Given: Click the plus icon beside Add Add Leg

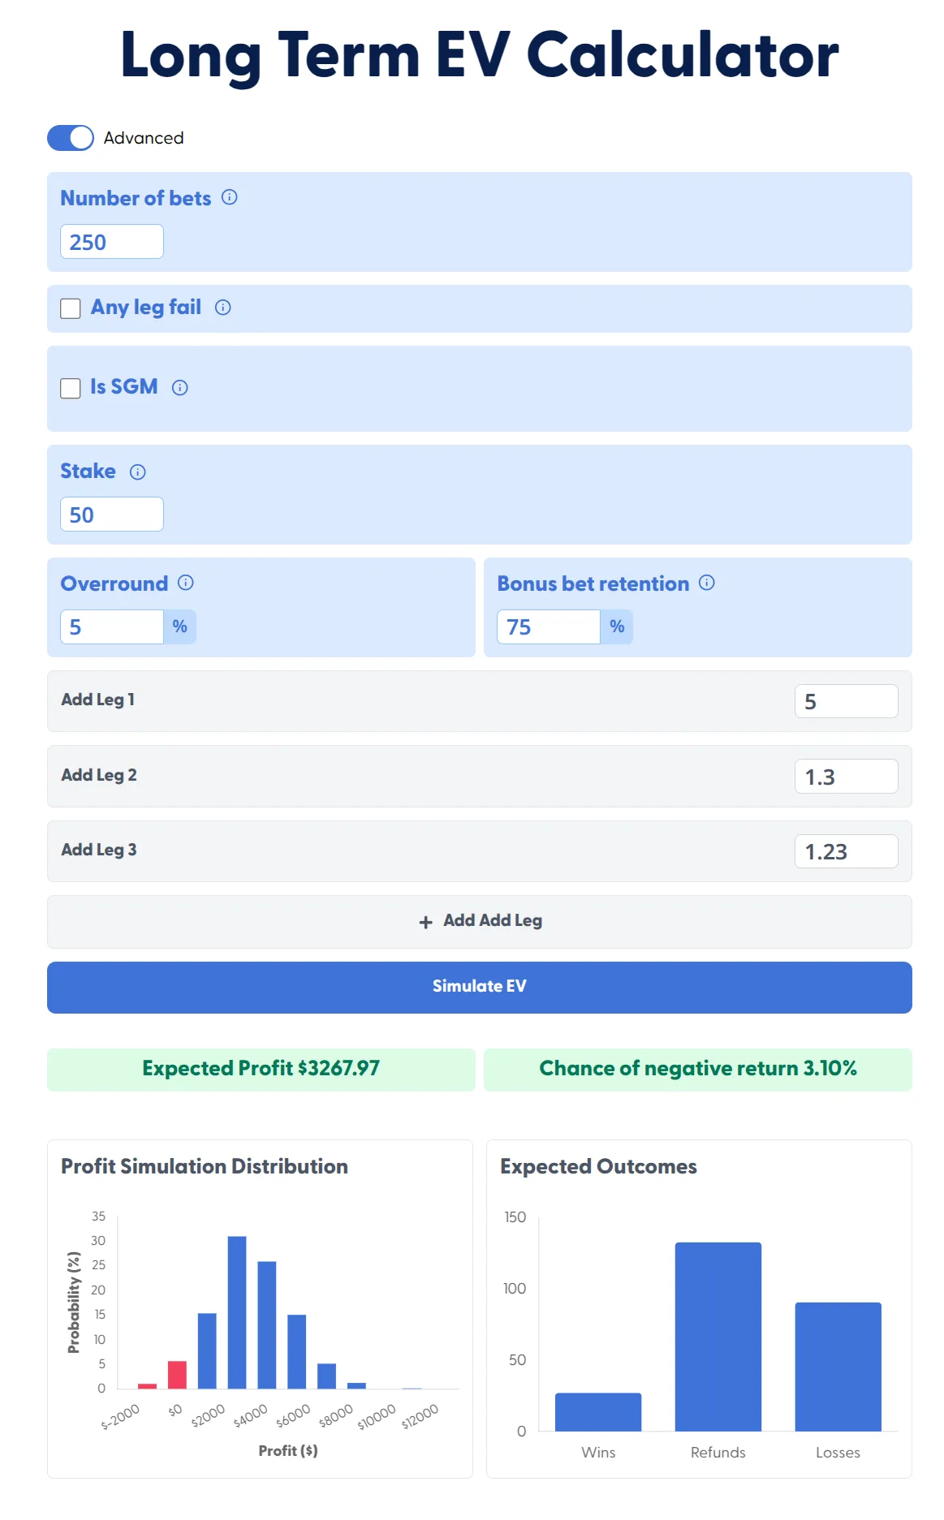Looking at the screenshot, I should (425, 922).
